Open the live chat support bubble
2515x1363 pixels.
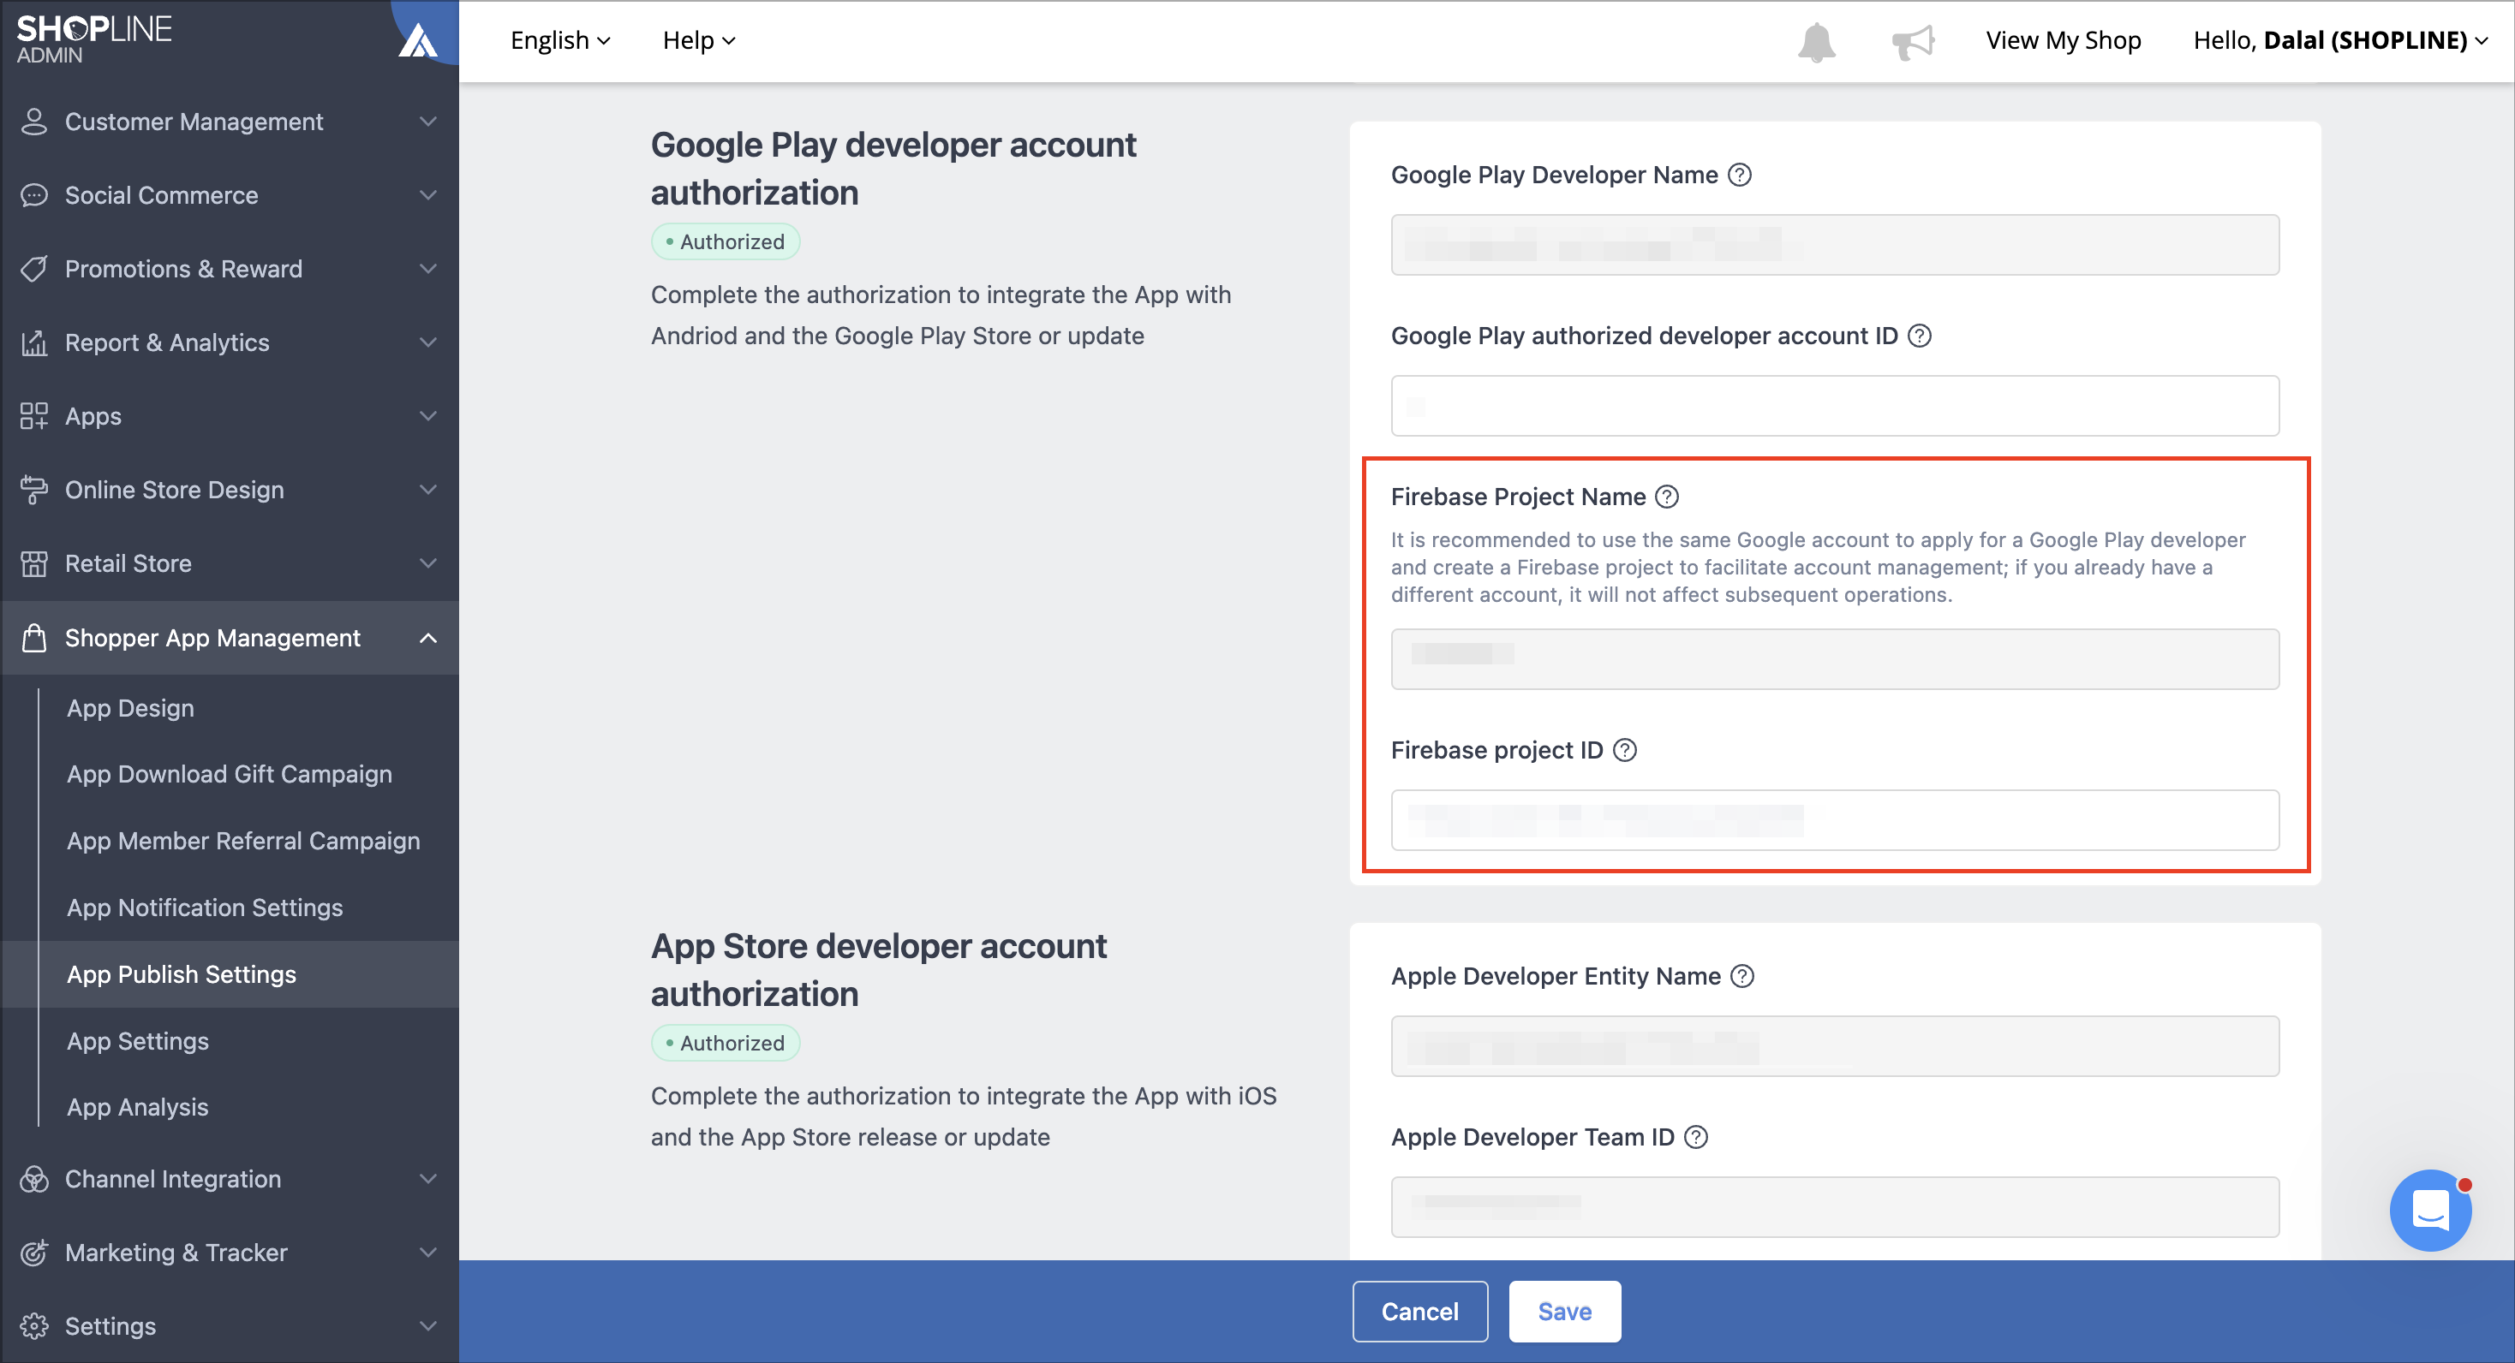[2430, 1210]
